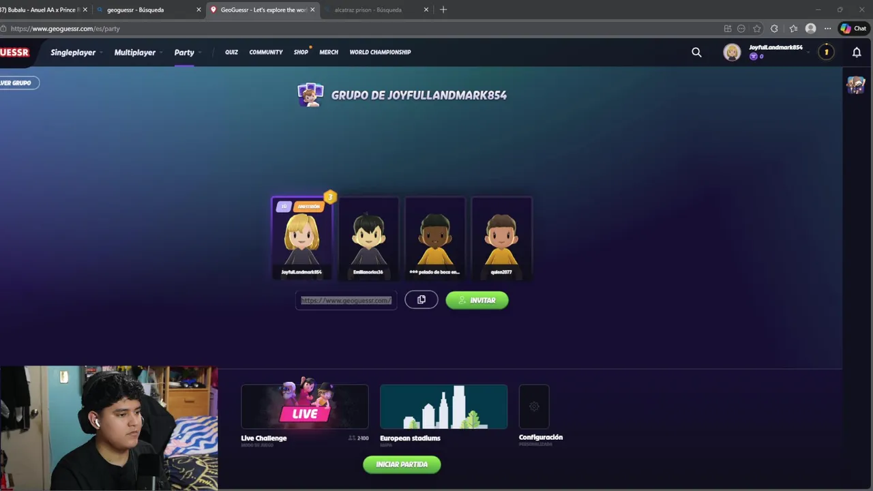Select the party invite URL field
873x491 pixels.
click(346, 300)
